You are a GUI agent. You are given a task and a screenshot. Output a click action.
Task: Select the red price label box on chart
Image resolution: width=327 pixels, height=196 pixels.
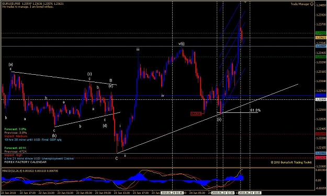(196, 114)
